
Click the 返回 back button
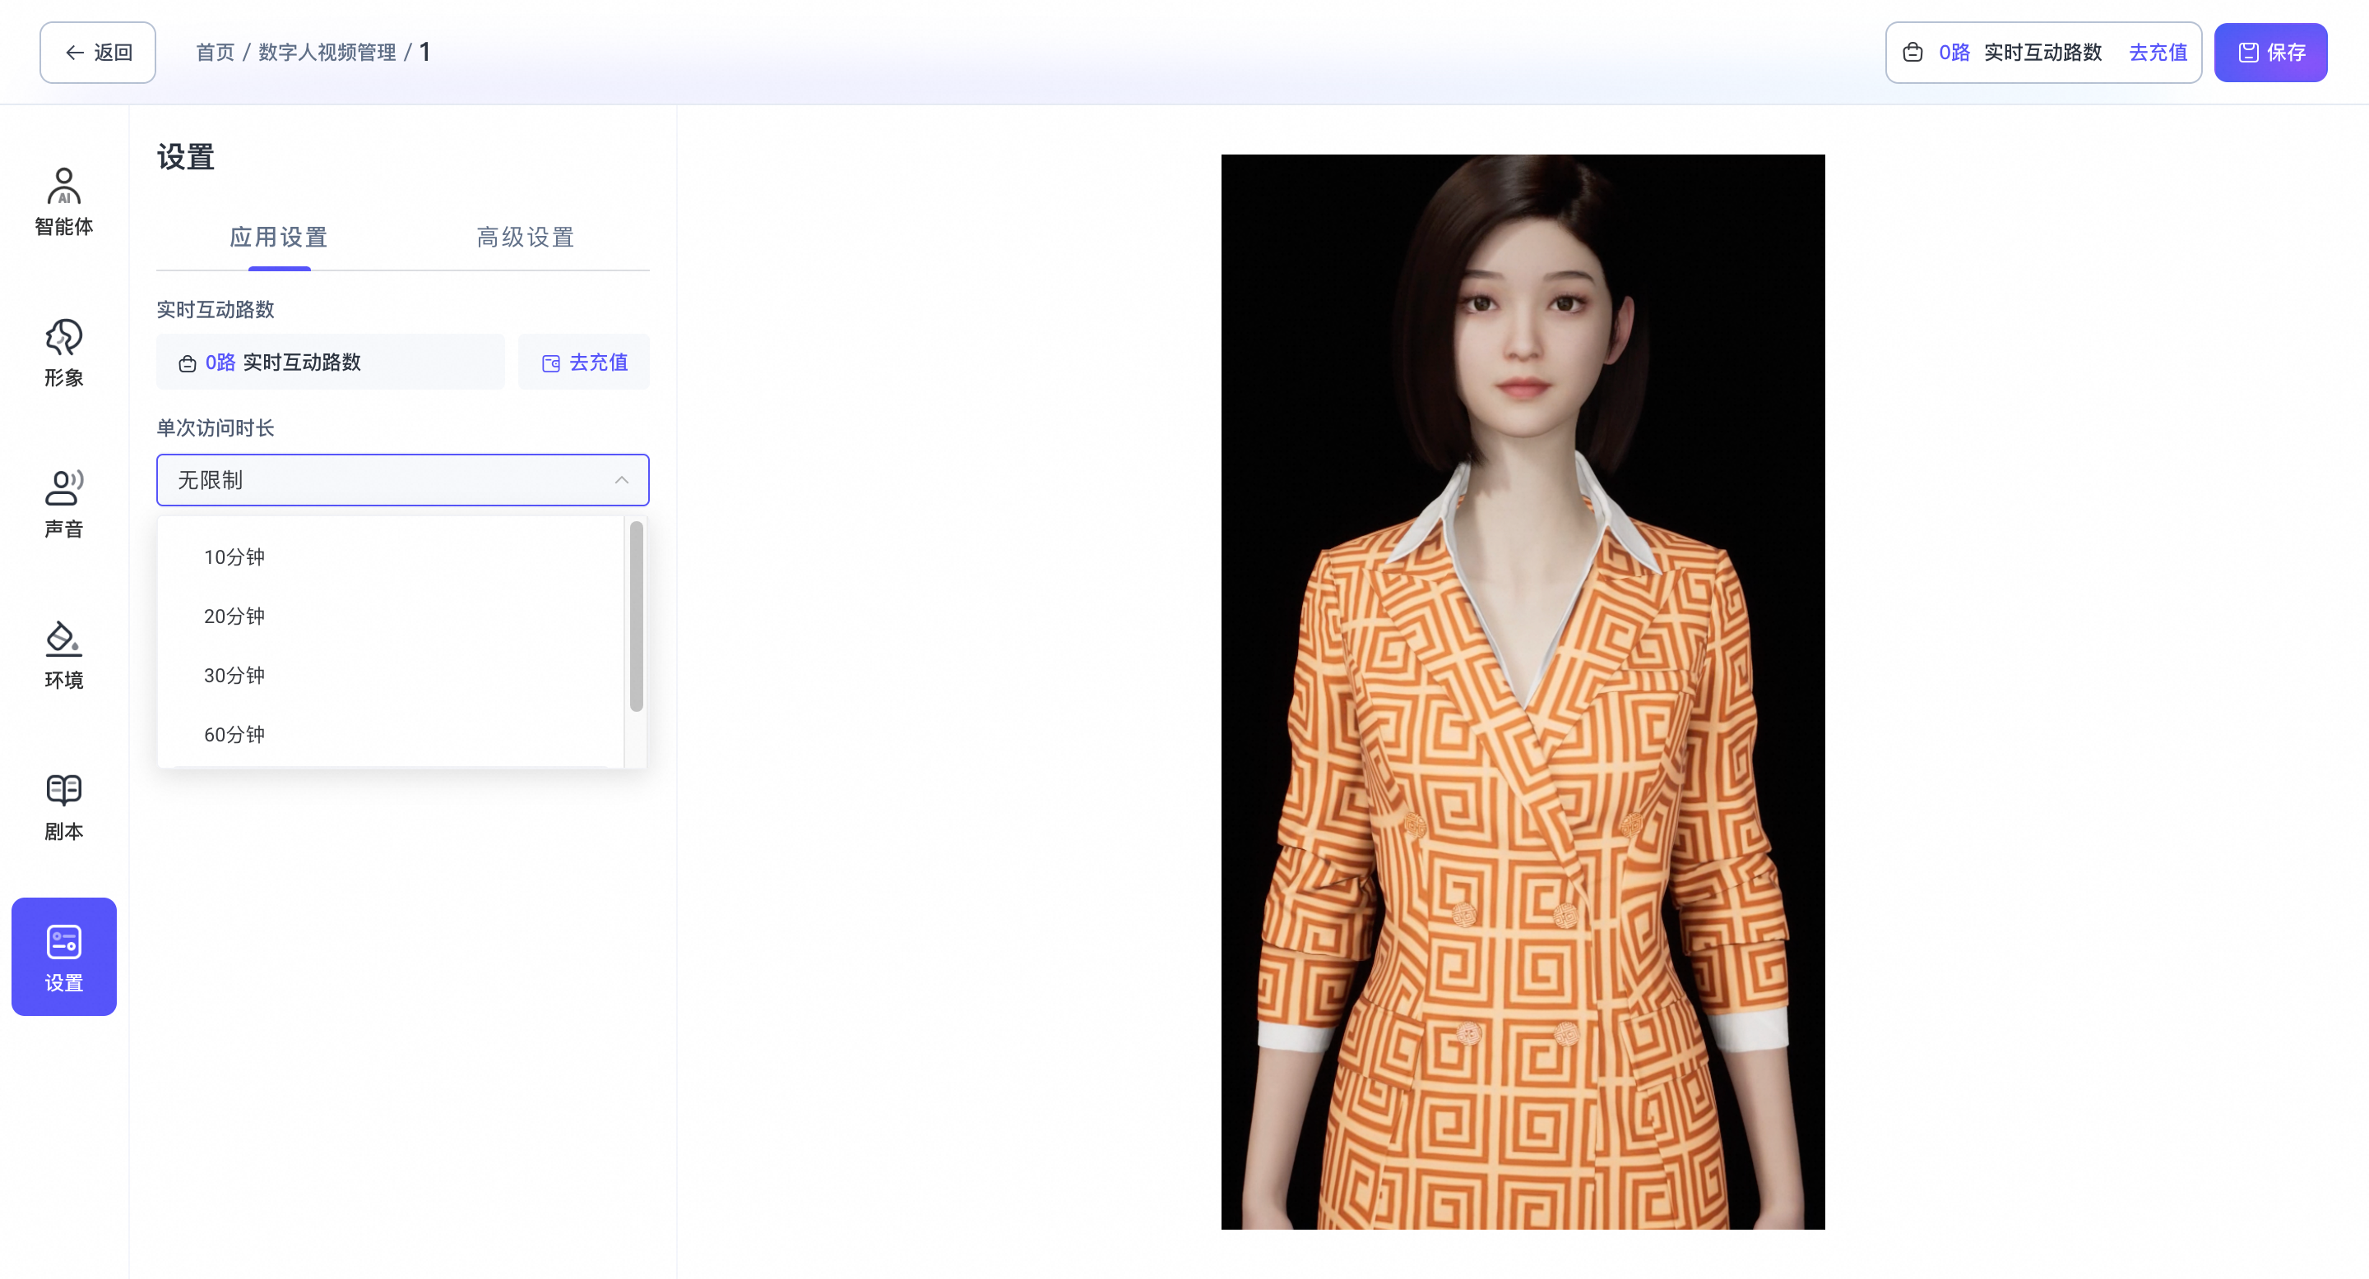coord(98,53)
